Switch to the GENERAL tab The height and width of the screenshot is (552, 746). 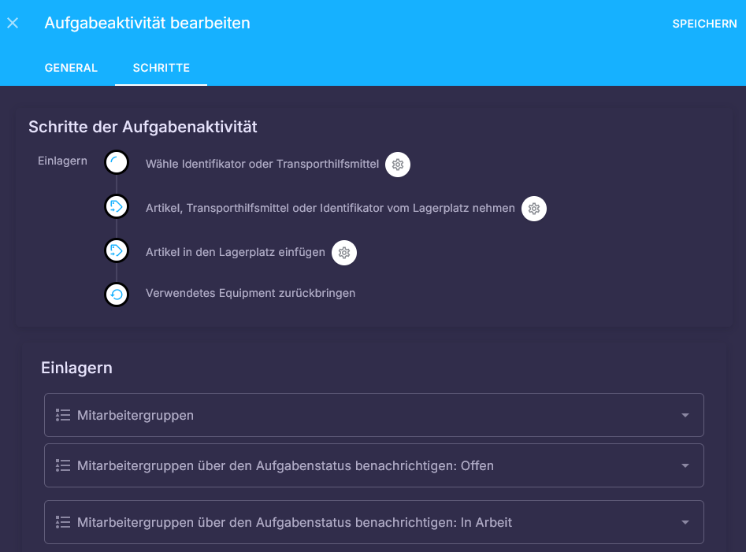pyautogui.click(x=71, y=68)
